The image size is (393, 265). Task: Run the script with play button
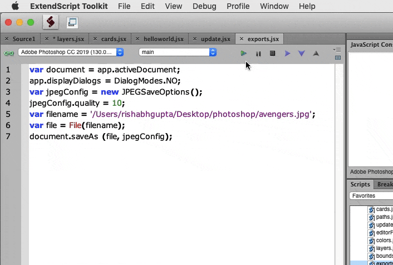pos(244,53)
